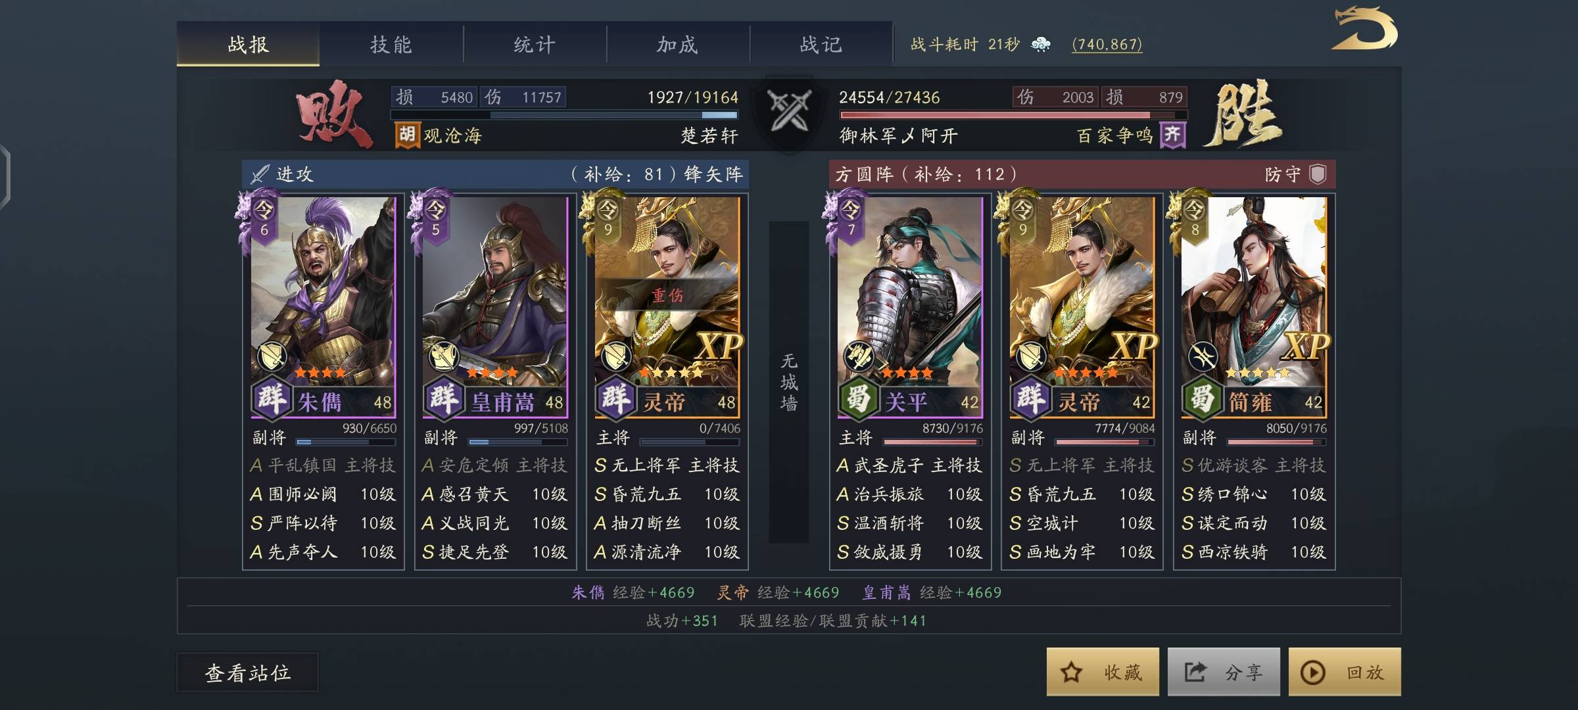Open the 加成 tab
The image size is (1578, 710).
click(x=677, y=45)
